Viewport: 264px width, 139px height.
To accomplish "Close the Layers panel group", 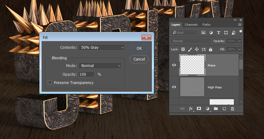I will [241, 20].
